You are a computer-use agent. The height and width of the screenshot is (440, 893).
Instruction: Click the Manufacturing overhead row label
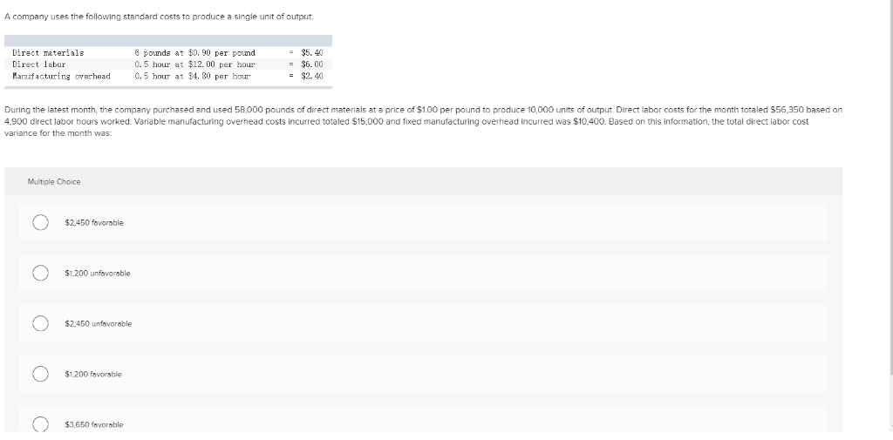tap(62, 76)
